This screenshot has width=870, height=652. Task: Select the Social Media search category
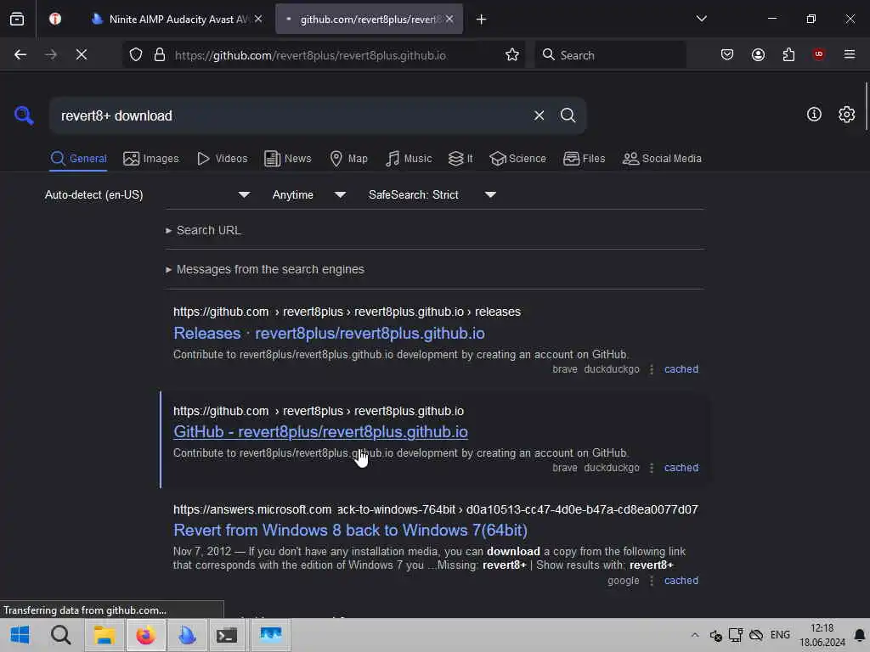tap(662, 159)
